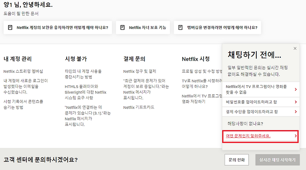Open 프로필 생성 및 수정 방법 link
The height and width of the screenshot is (170, 306).
[202, 71]
